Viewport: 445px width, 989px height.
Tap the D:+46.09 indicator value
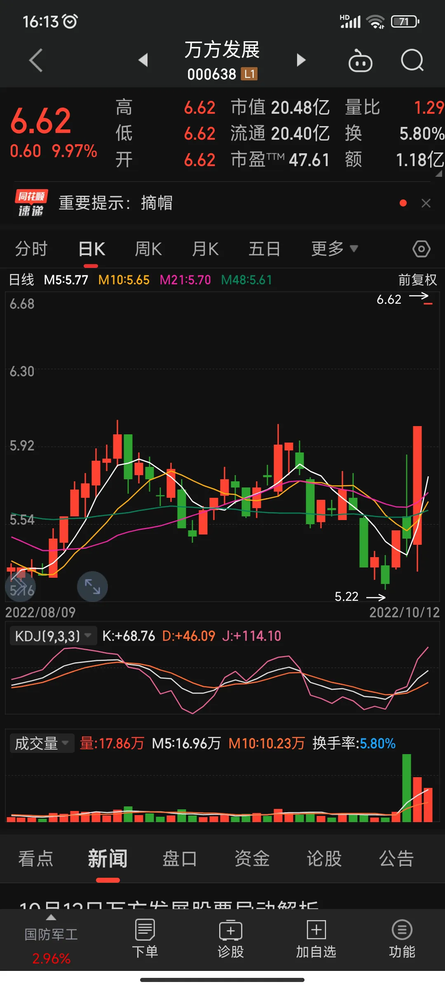click(189, 636)
